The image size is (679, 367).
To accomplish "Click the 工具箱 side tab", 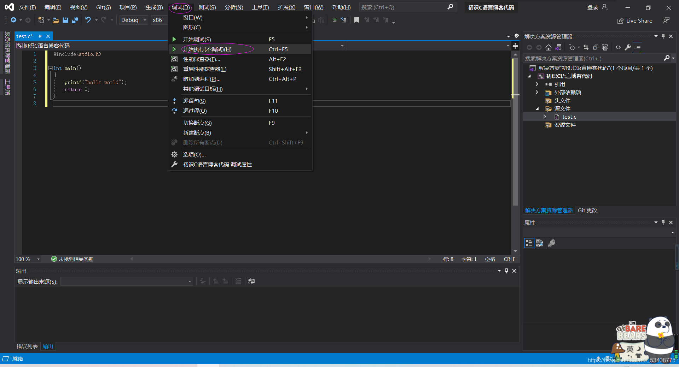I will click(x=7, y=87).
